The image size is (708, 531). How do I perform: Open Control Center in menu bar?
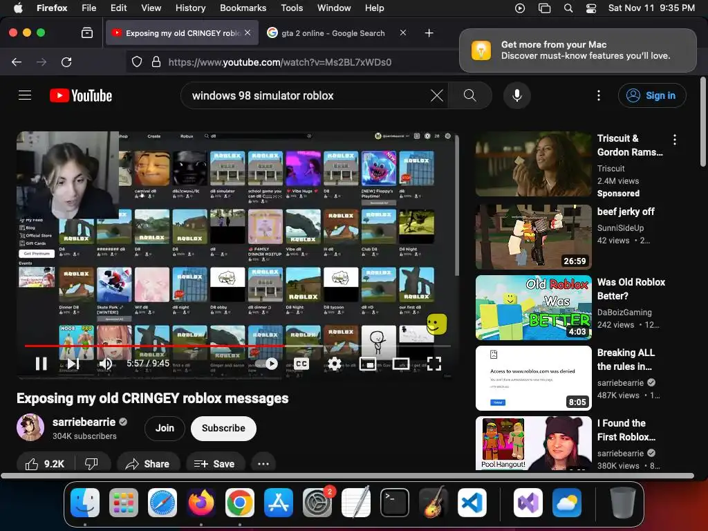(x=590, y=8)
